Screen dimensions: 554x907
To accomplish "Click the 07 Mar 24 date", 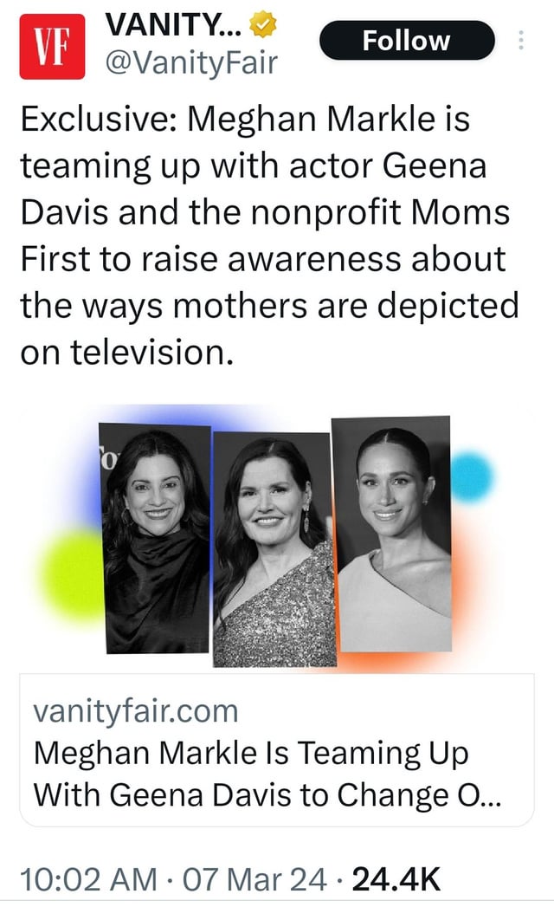I will [257, 881].
